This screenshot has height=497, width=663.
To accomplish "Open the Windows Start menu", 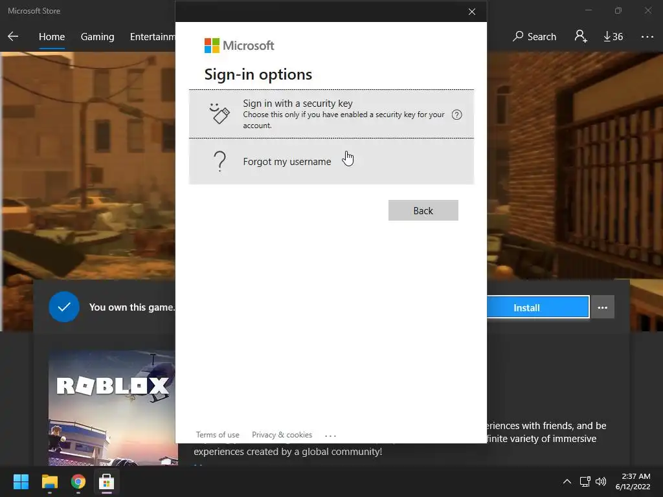I will pyautogui.click(x=21, y=481).
